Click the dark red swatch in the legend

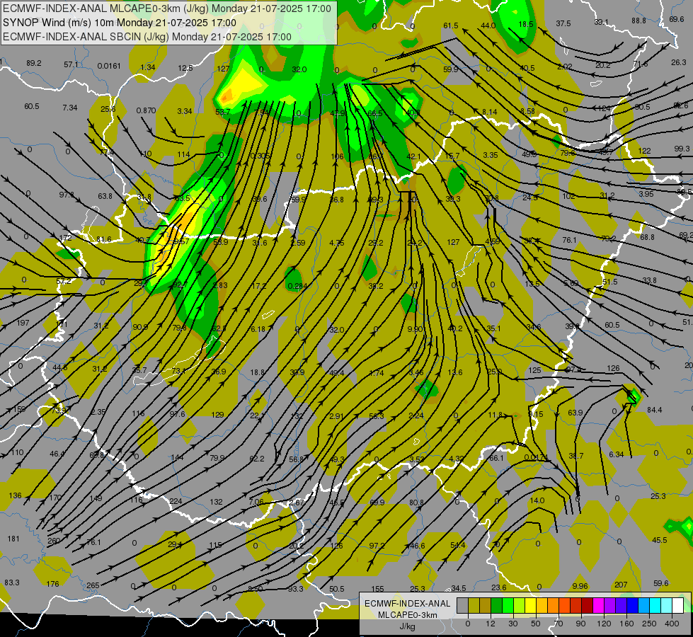tap(587, 605)
